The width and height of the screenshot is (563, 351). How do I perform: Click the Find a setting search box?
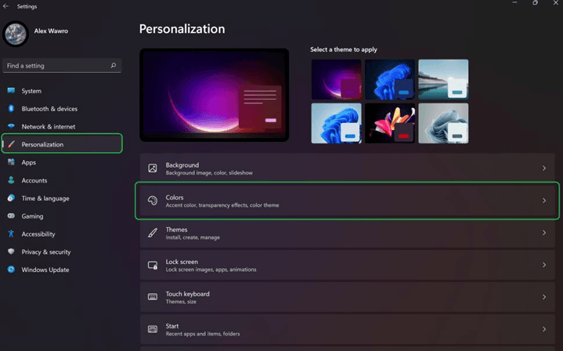pyautogui.click(x=62, y=65)
